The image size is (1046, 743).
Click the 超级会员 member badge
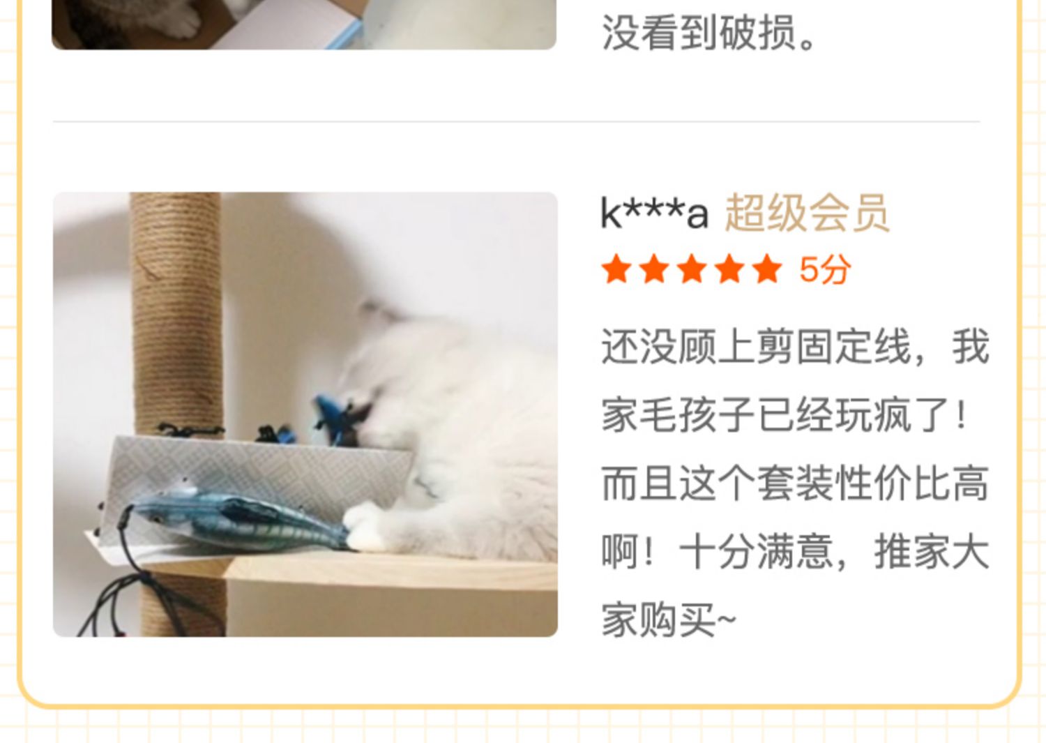pyautogui.click(x=807, y=213)
